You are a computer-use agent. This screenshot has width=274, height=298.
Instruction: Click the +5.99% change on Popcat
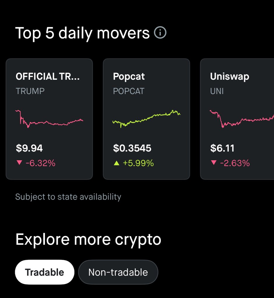tap(138, 163)
